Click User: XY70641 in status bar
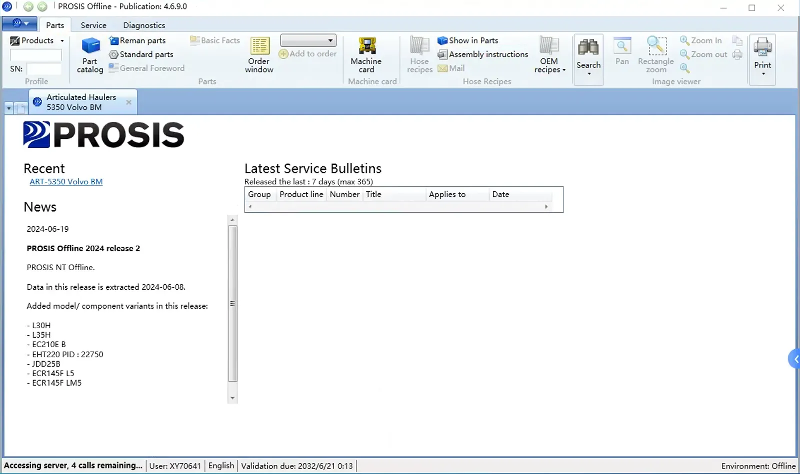800x474 pixels. (x=175, y=466)
